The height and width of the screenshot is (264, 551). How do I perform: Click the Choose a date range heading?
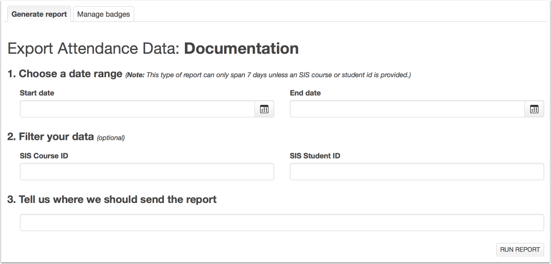point(65,74)
